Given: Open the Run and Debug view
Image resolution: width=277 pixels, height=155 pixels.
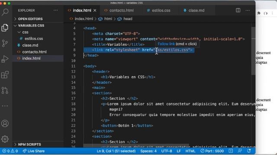Looking at the screenshot, I should 5,59.
